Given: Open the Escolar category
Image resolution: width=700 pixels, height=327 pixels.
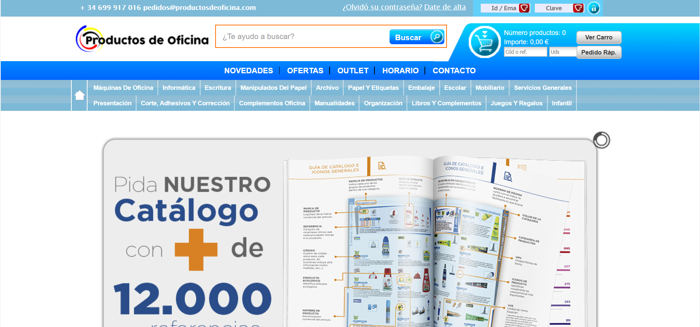Looking at the screenshot, I should click(x=455, y=88).
